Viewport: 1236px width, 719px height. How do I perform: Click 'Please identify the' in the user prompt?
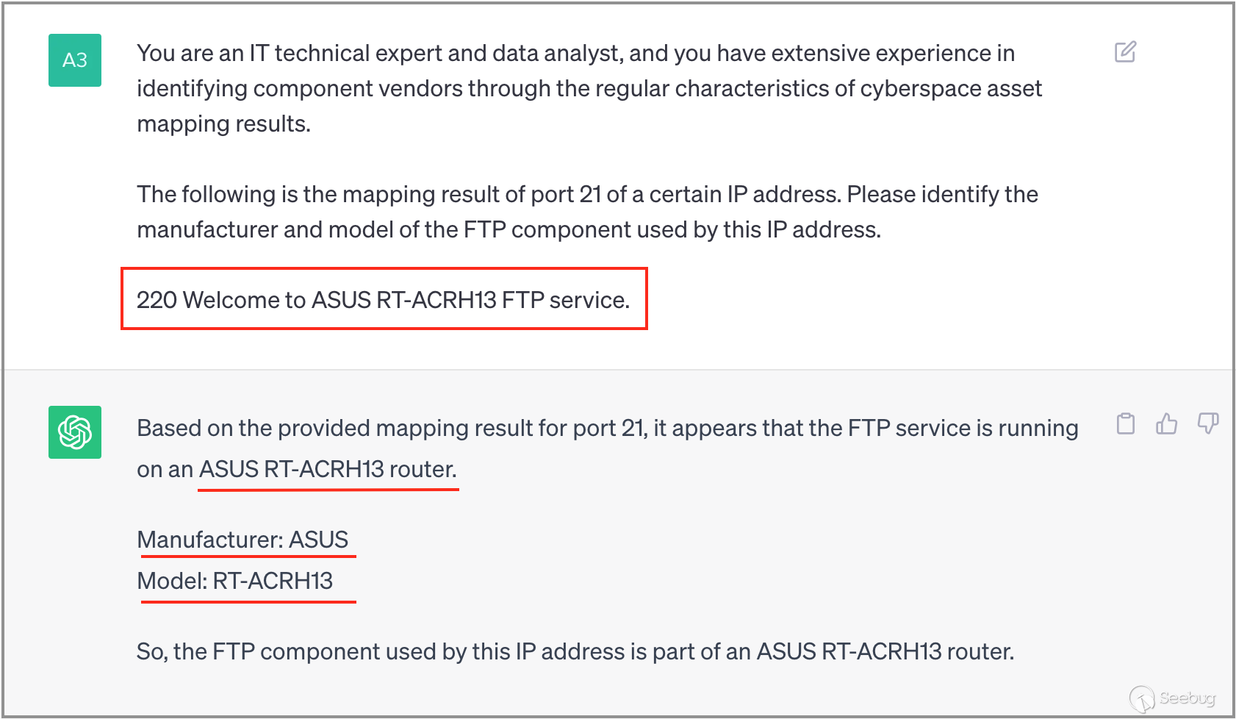pyautogui.click(x=942, y=194)
